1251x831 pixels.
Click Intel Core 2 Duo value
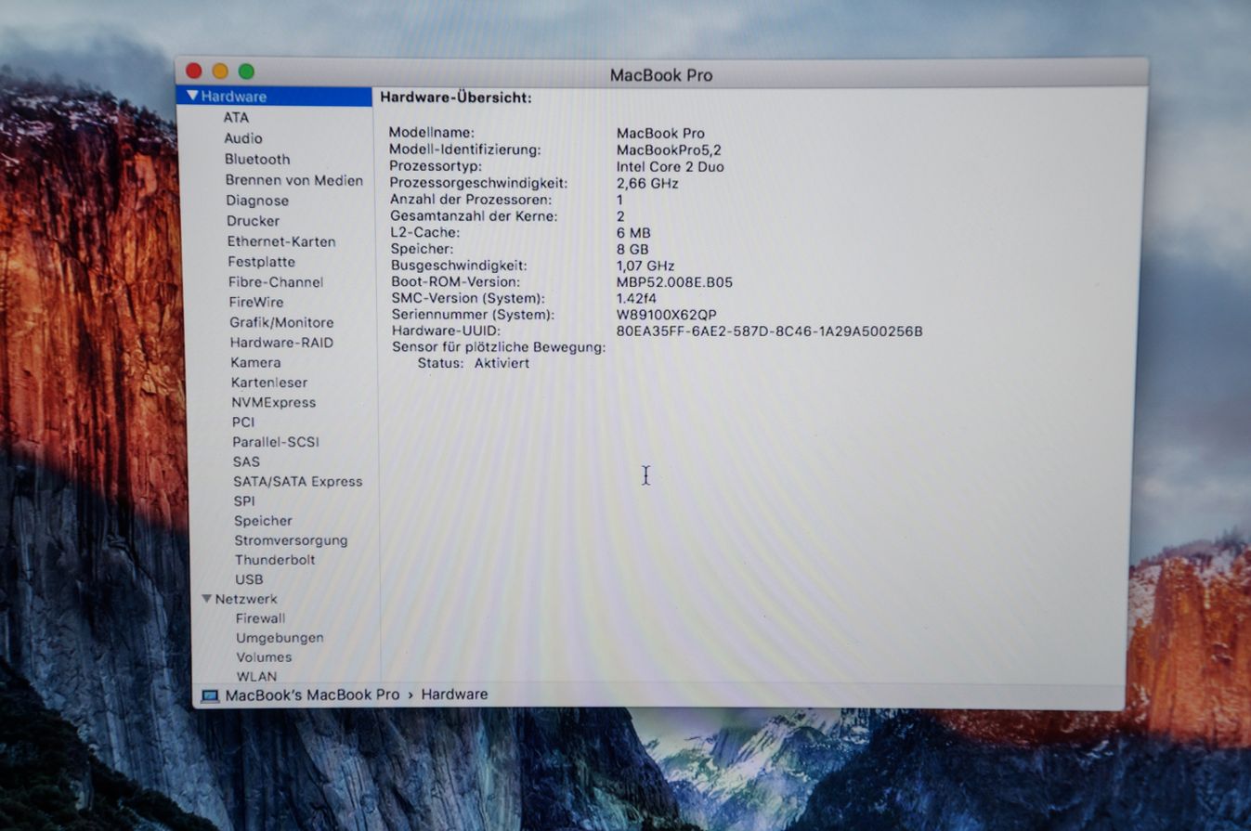(671, 167)
